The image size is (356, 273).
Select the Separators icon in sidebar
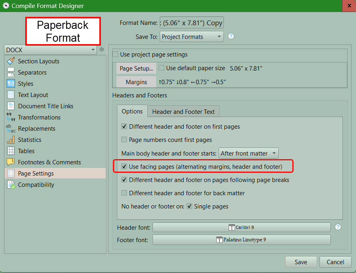(11, 73)
